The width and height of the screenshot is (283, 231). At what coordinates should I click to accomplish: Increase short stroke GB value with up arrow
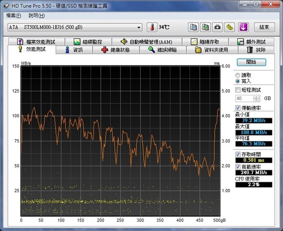click(256, 97)
